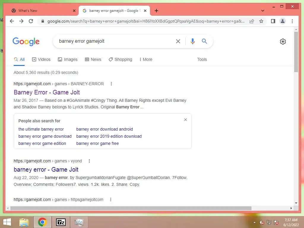Open 7-Zip from the taskbar
Image resolution: width=304 pixels, height=228 pixels.
pos(61,222)
